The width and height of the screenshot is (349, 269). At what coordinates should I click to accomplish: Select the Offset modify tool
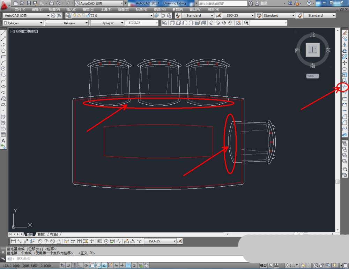point(344,51)
